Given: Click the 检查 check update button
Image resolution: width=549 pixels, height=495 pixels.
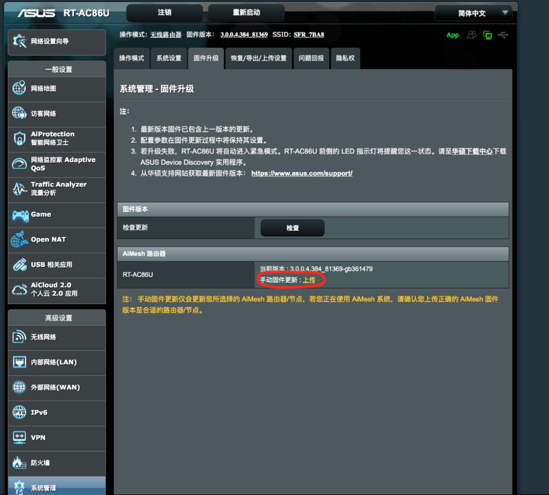Looking at the screenshot, I should (292, 228).
